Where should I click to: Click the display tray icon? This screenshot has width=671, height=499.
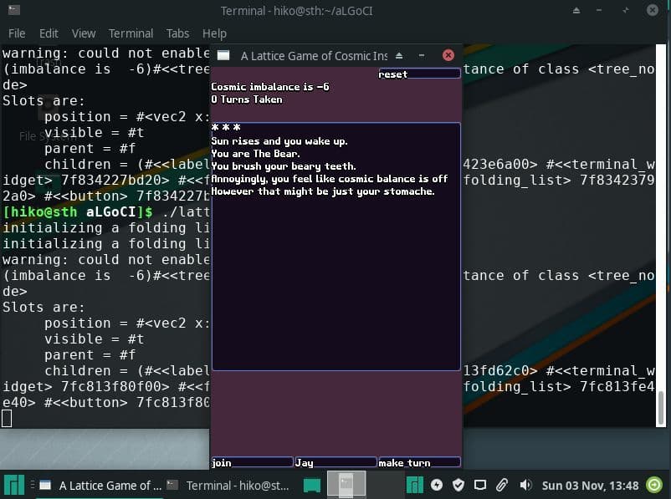click(x=480, y=485)
